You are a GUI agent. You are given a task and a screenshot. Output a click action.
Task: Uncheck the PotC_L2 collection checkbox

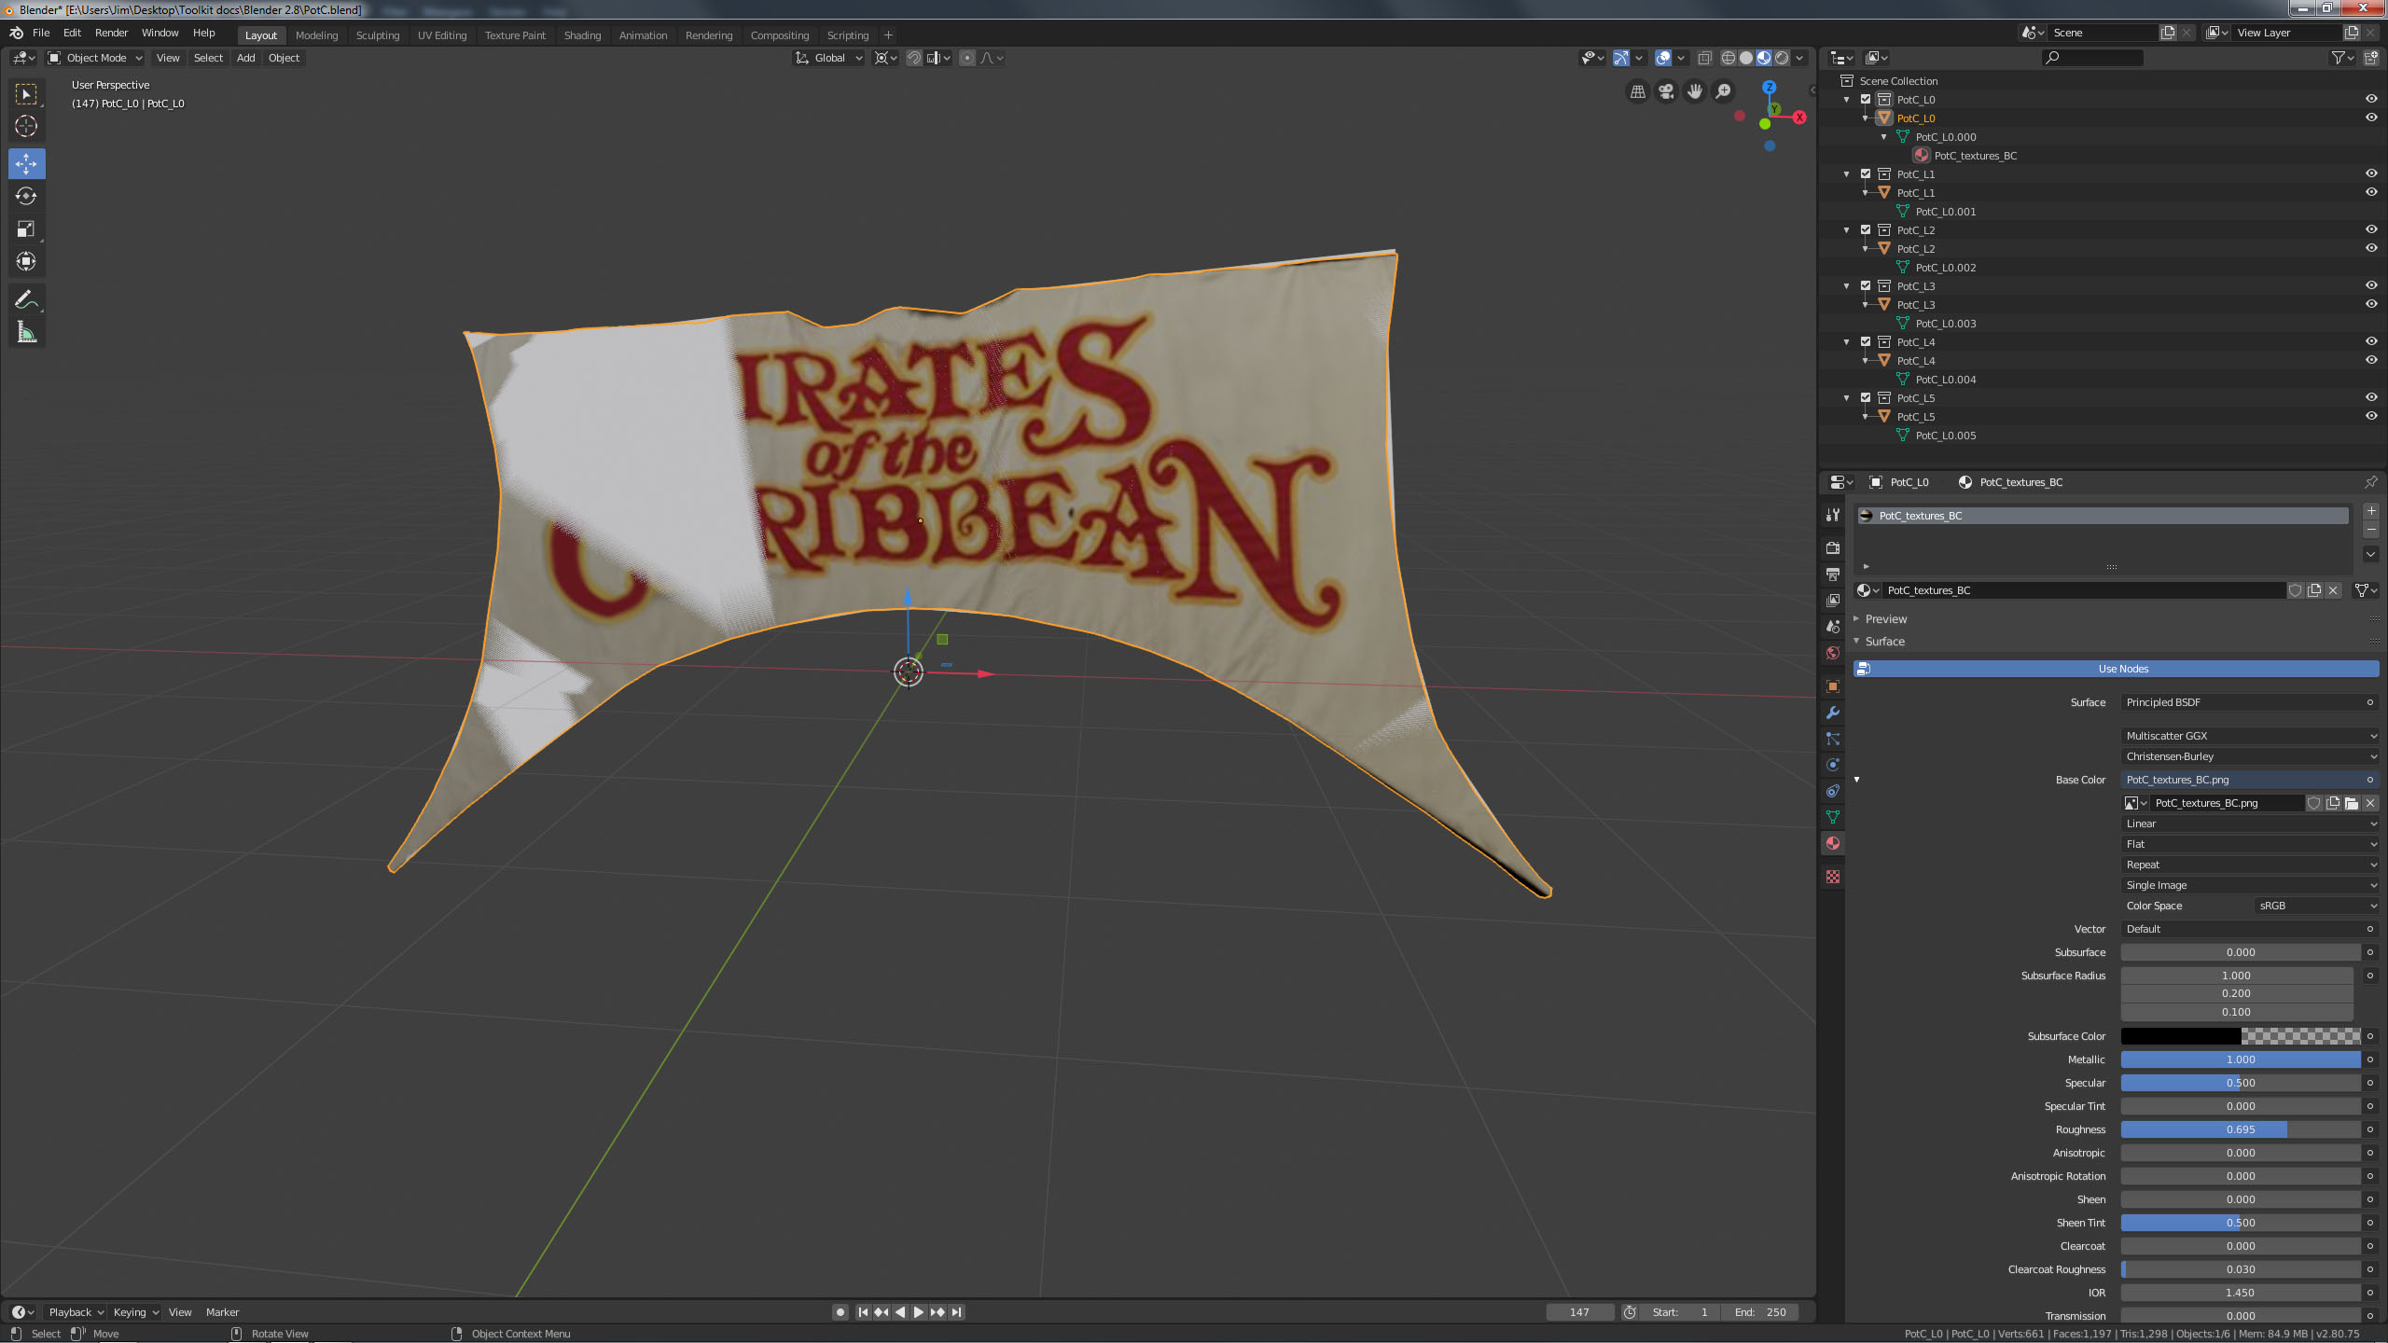coord(1866,229)
